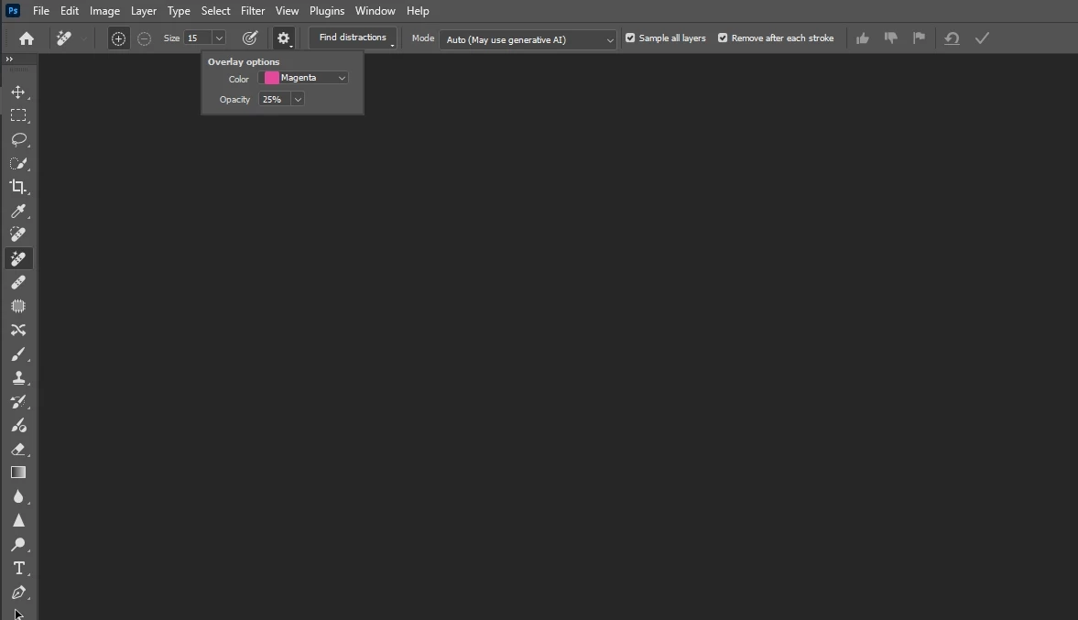1078x620 pixels.
Task: Open the Layer menu
Action: (144, 11)
